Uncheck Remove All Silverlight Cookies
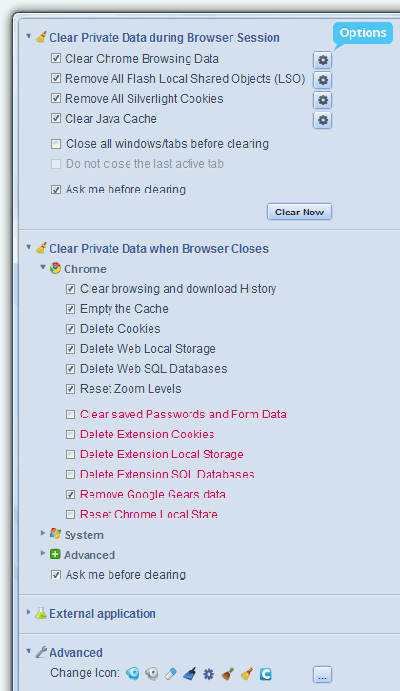Image resolution: width=400 pixels, height=691 pixels. coord(56,98)
